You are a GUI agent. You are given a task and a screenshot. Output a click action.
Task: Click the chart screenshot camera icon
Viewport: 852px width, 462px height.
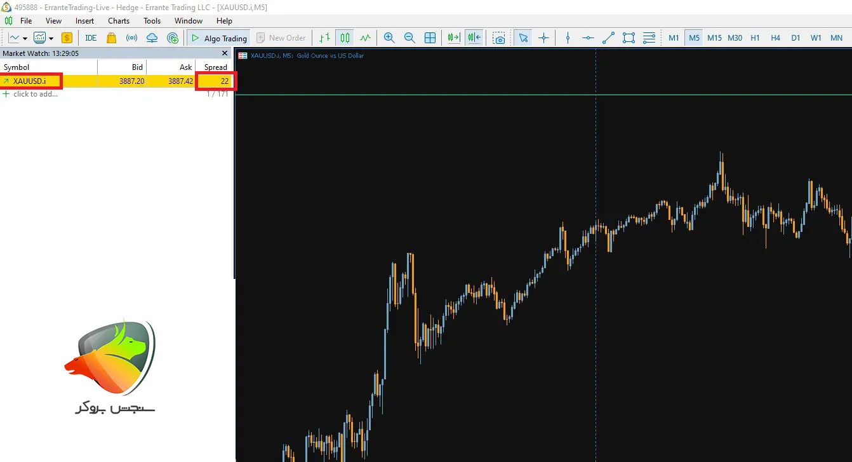[x=500, y=38]
